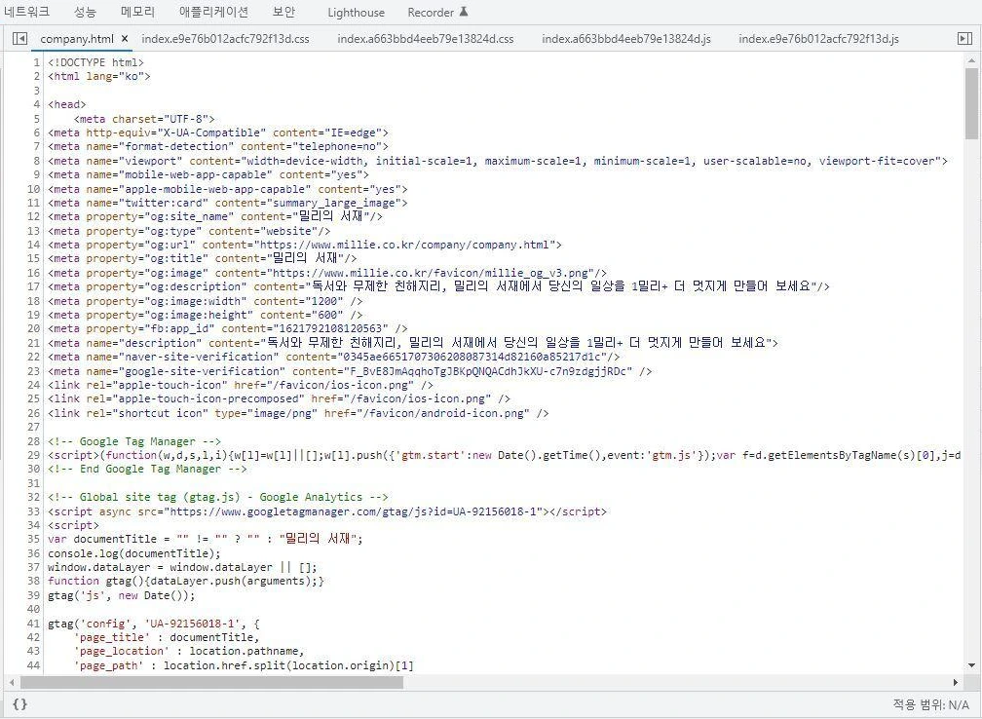Click the html lang="ko" line
This screenshot has width=982, height=719.
(99, 76)
